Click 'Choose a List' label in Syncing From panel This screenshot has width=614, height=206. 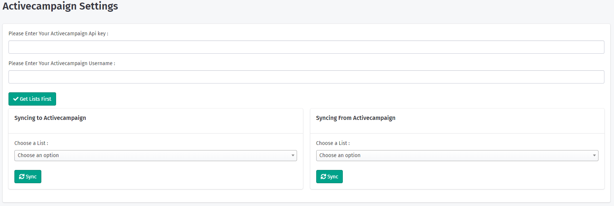pos(333,143)
